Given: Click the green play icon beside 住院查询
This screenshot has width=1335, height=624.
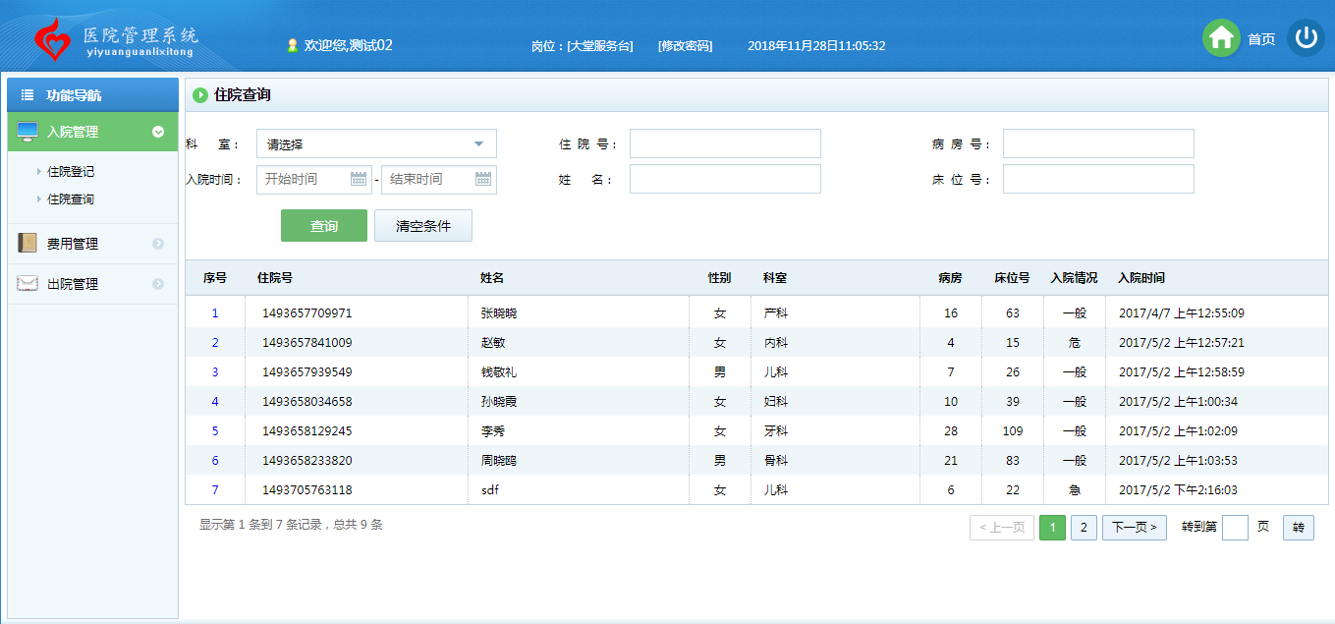Looking at the screenshot, I should [x=200, y=95].
